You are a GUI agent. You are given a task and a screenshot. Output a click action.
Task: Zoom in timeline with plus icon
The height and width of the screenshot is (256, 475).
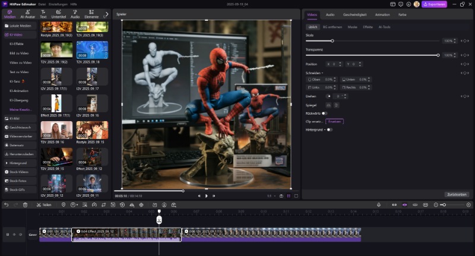pyautogui.click(x=468, y=205)
